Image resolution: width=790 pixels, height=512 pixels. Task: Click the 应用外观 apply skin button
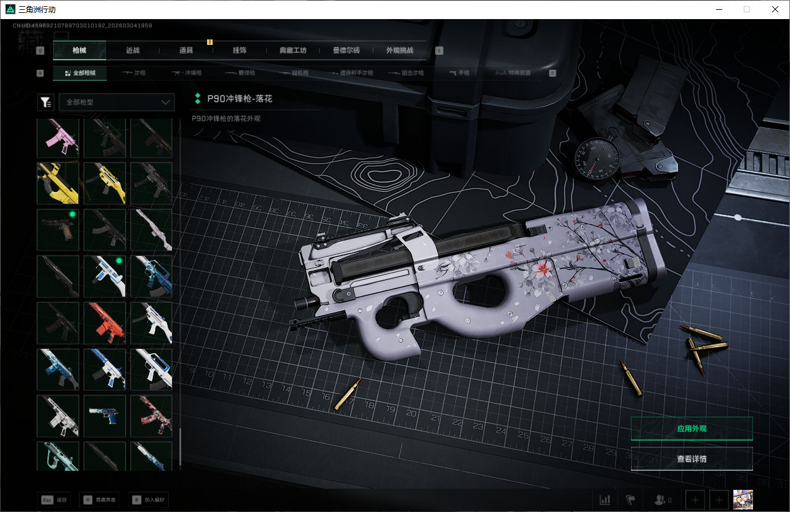(691, 428)
